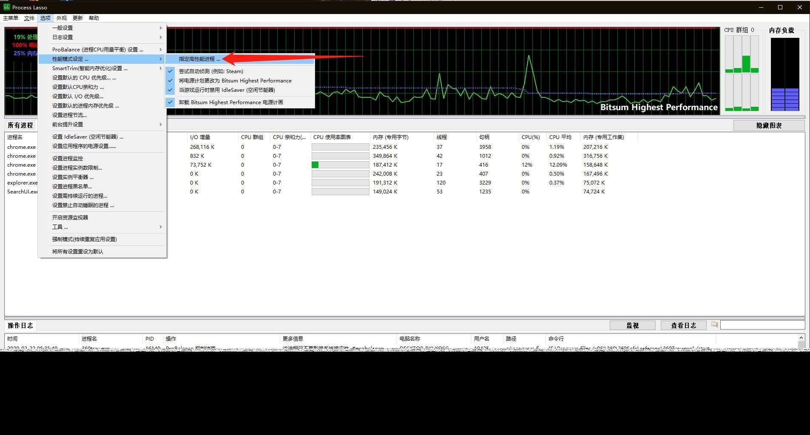Choose 设置进程黑名单 entry
This screenshot has width=810, height=435.
point(102,186)
